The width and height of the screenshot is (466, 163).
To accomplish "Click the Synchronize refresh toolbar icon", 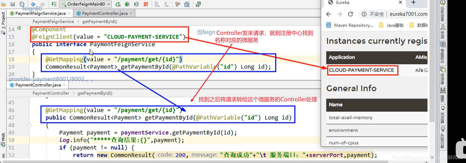I will pyautogui.click(x=22, y=4).
